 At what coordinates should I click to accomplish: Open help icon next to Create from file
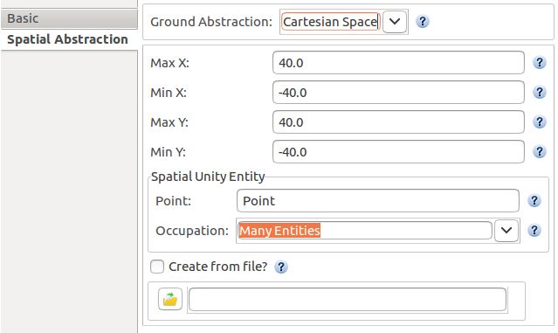point(281,267)
